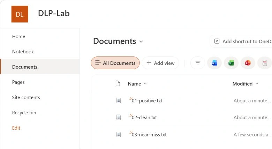The width and height of the screenshot is (272, 149).
Task: Click modified time for 02-clean.txt
Action: [252, 117]
